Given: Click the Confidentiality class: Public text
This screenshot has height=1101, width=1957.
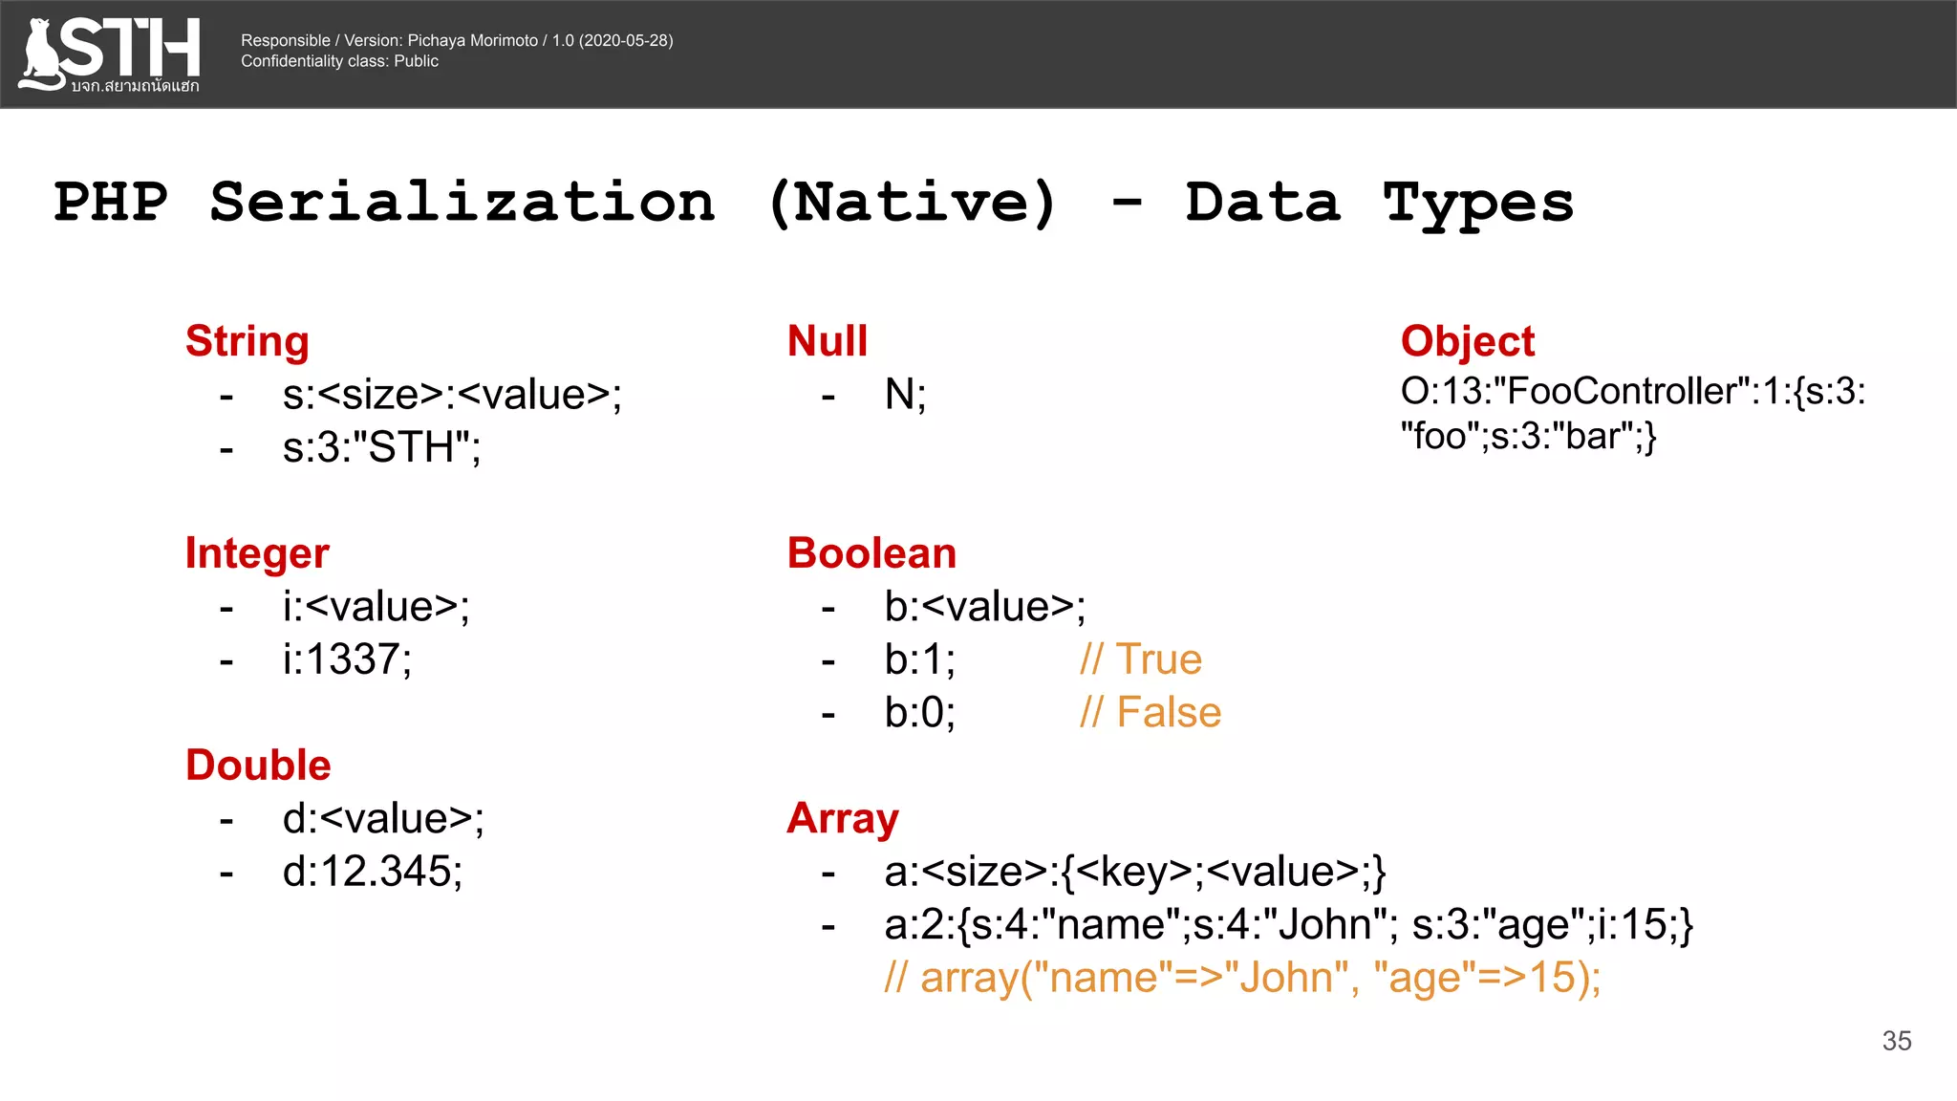Looking at the screenshot, I should coord(339,61).
